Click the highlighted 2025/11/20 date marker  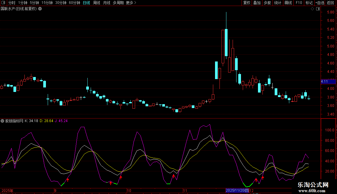(237, 190)
